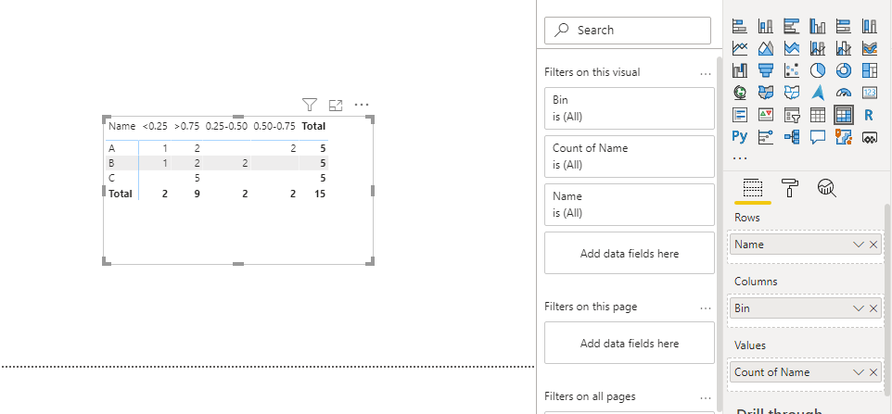Remove Name field from Rows
This screenshot has width=892, height=414.
[873, 245]
